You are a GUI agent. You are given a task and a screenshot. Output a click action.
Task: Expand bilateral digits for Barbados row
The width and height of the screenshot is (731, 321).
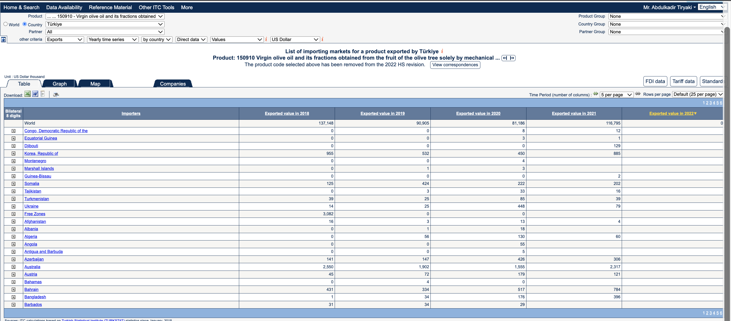13,305
